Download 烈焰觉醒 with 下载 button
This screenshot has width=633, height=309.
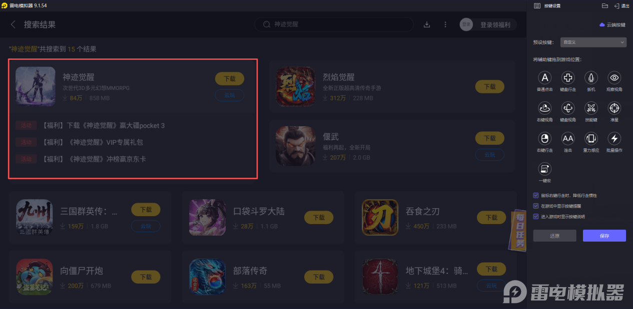click(x=490, y=86)
